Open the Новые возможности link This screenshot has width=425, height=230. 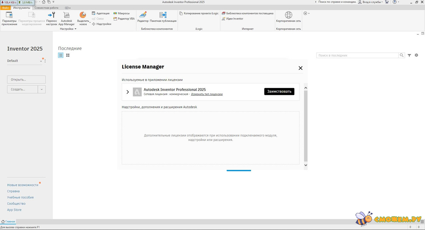23,185
